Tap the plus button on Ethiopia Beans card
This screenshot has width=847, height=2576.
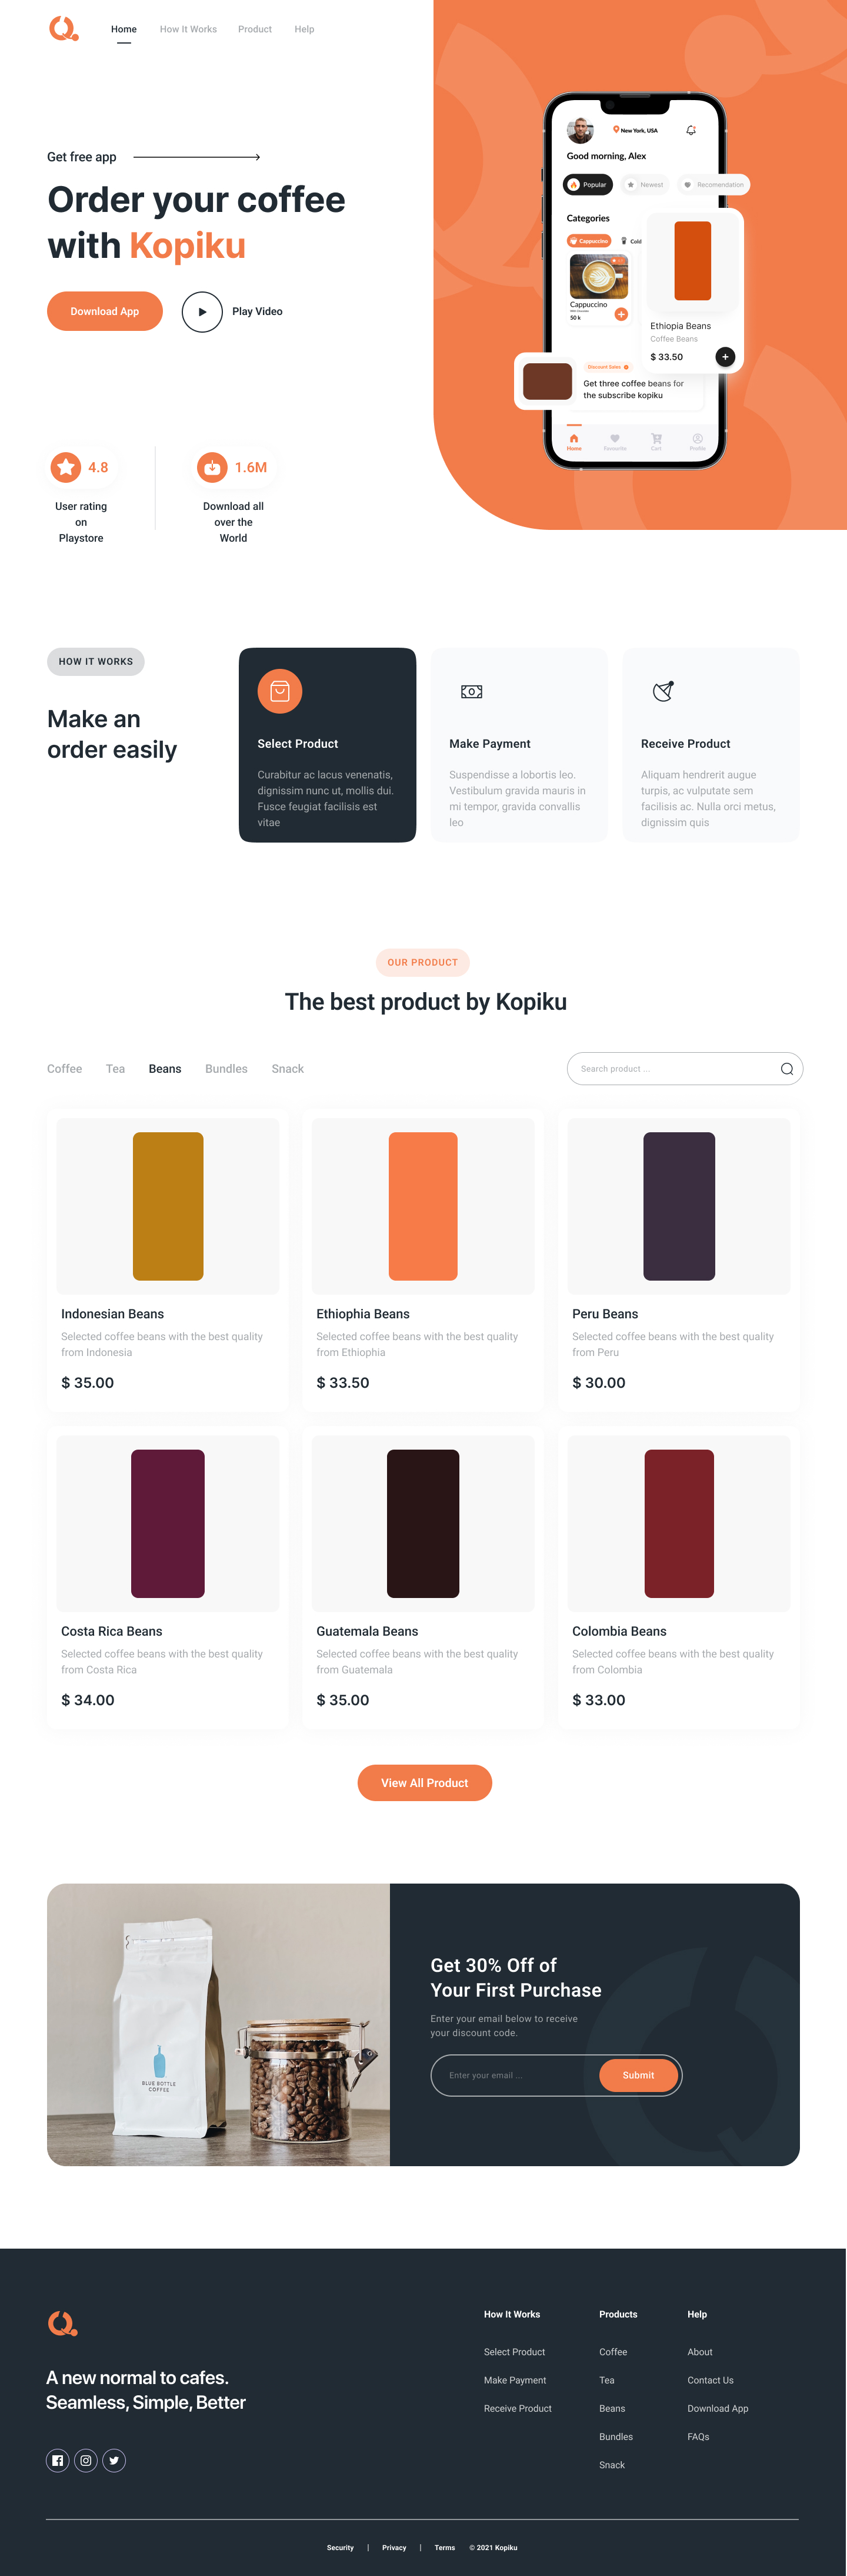click(x=725, y=357)
